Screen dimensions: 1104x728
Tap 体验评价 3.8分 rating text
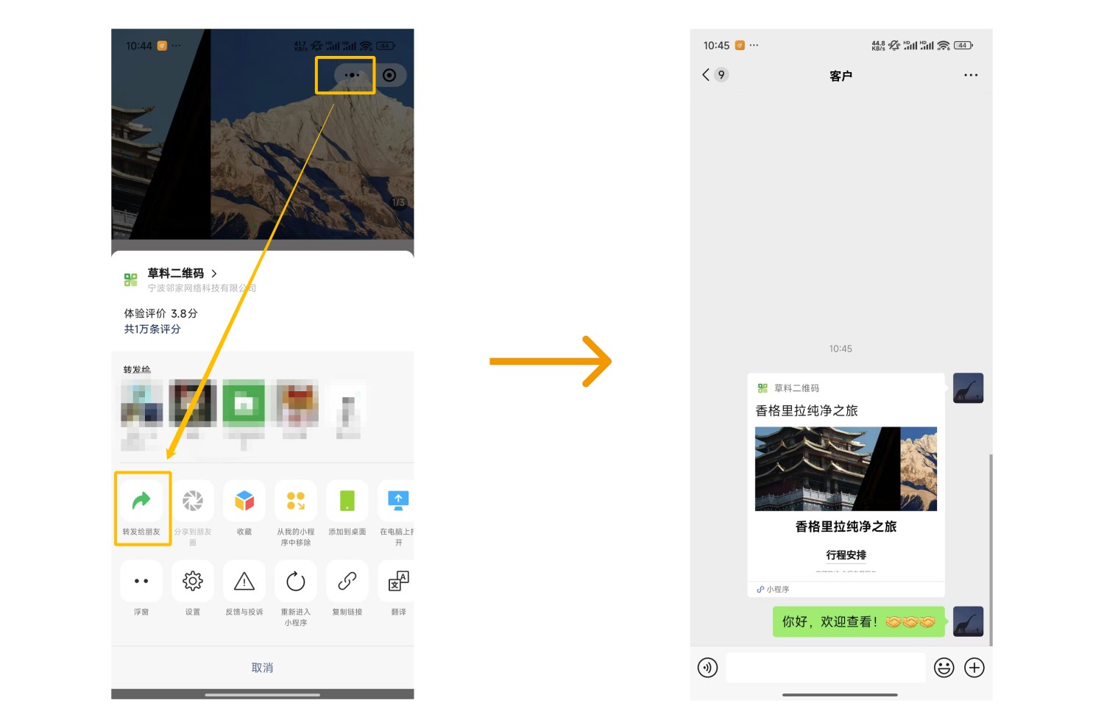click(160, 313)
